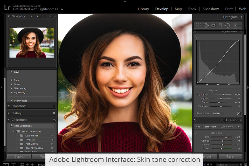Collapse the Smart Collections tree

tap(14, 131)
